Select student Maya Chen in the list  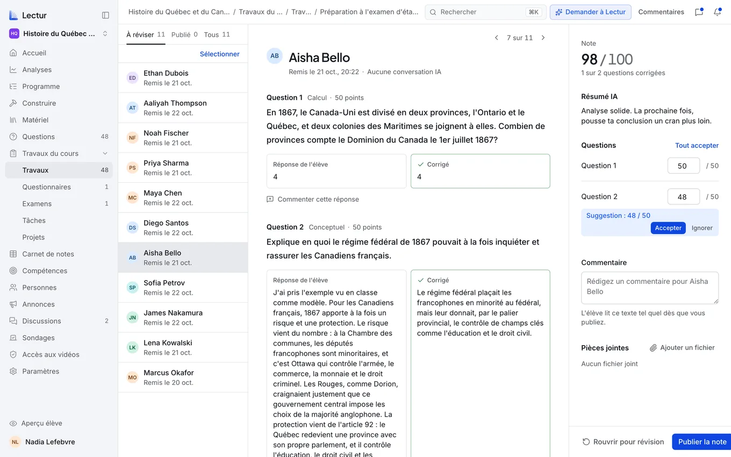[x=183, y=197]
